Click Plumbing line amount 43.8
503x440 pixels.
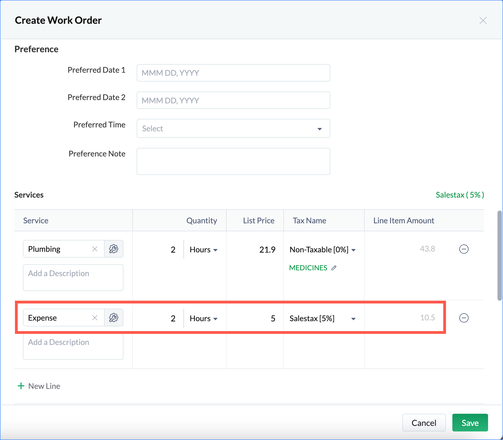pos(427,249)
